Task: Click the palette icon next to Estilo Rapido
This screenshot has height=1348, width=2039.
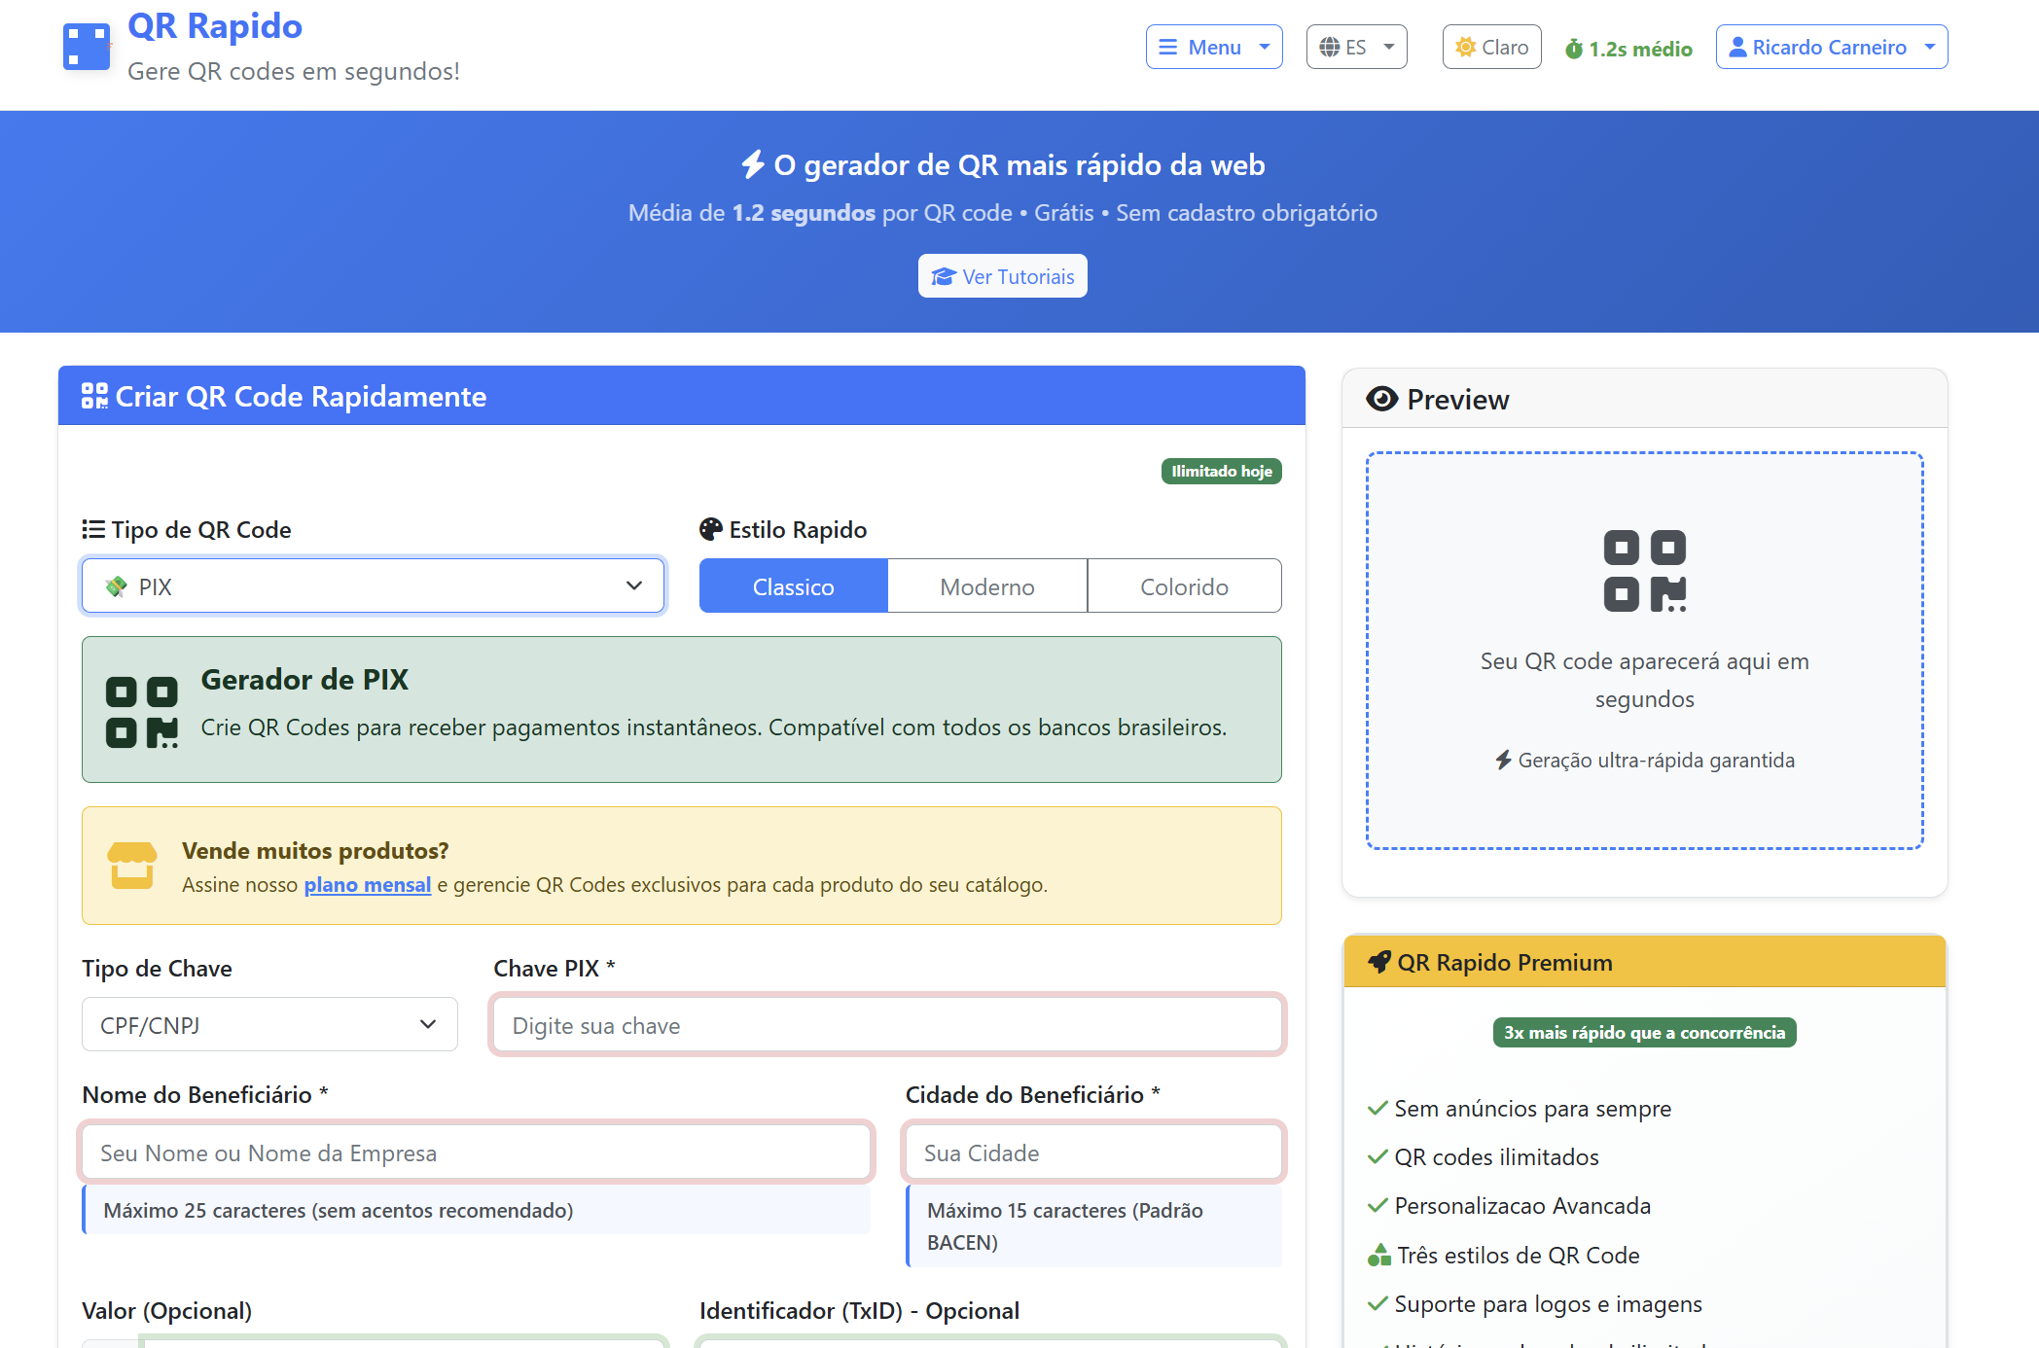Action: 711,529
